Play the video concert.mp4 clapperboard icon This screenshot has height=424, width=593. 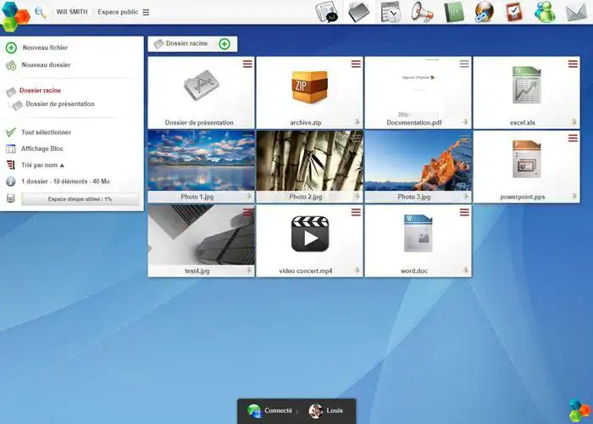coord(310,234)
